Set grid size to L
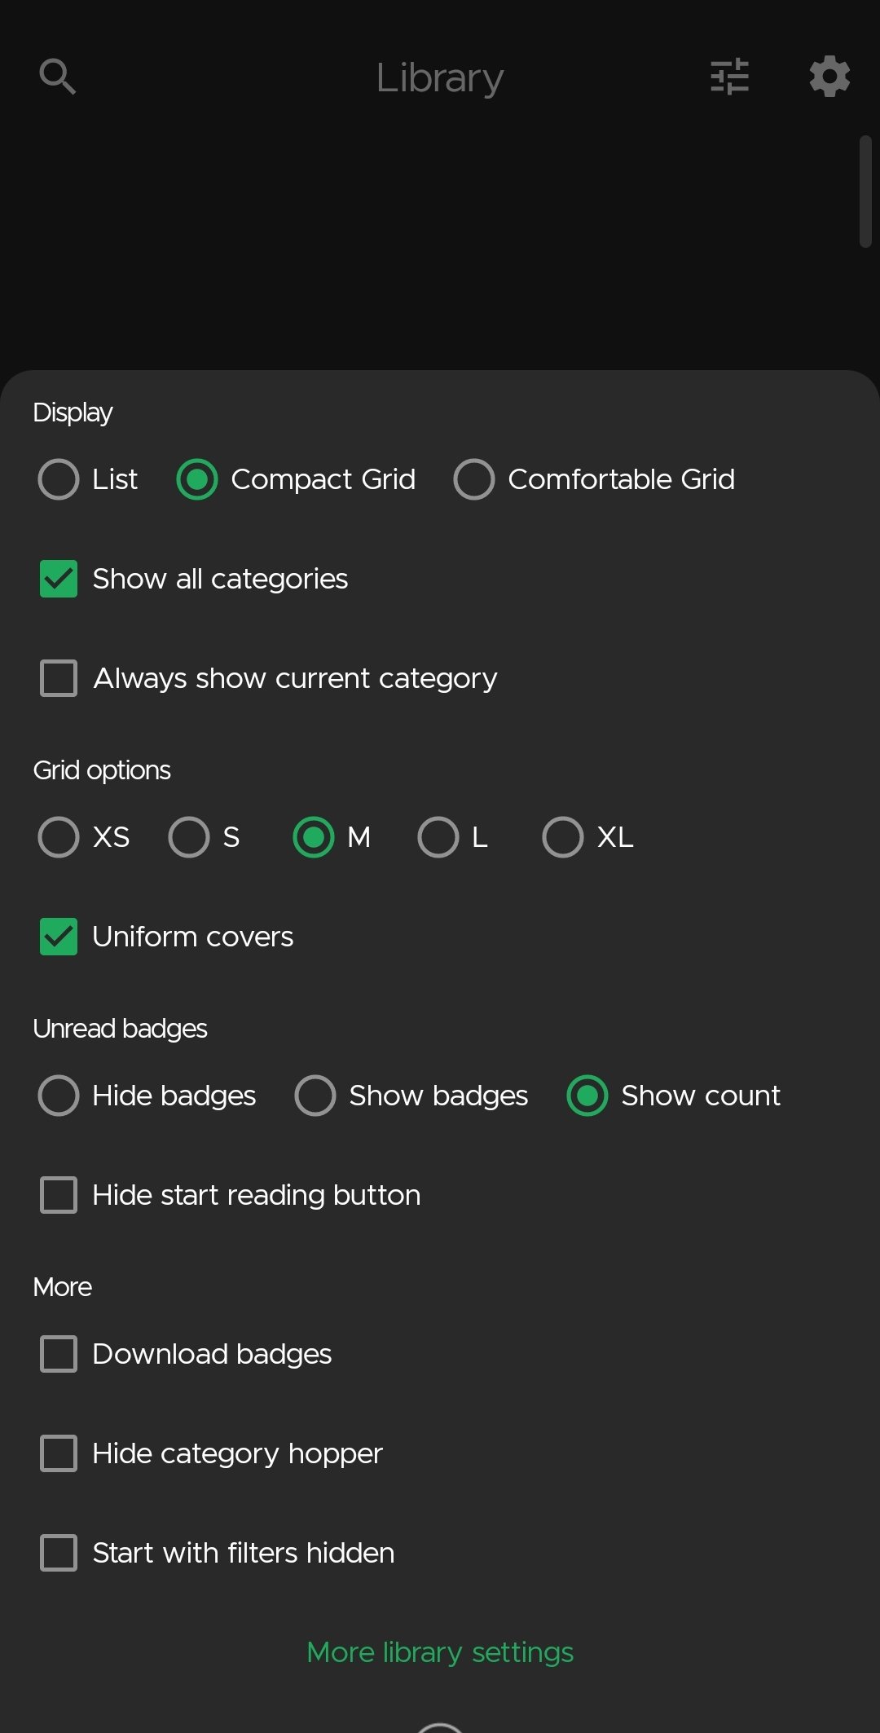The width and height of the screenshot is (880, 1733). pos(453,837)
